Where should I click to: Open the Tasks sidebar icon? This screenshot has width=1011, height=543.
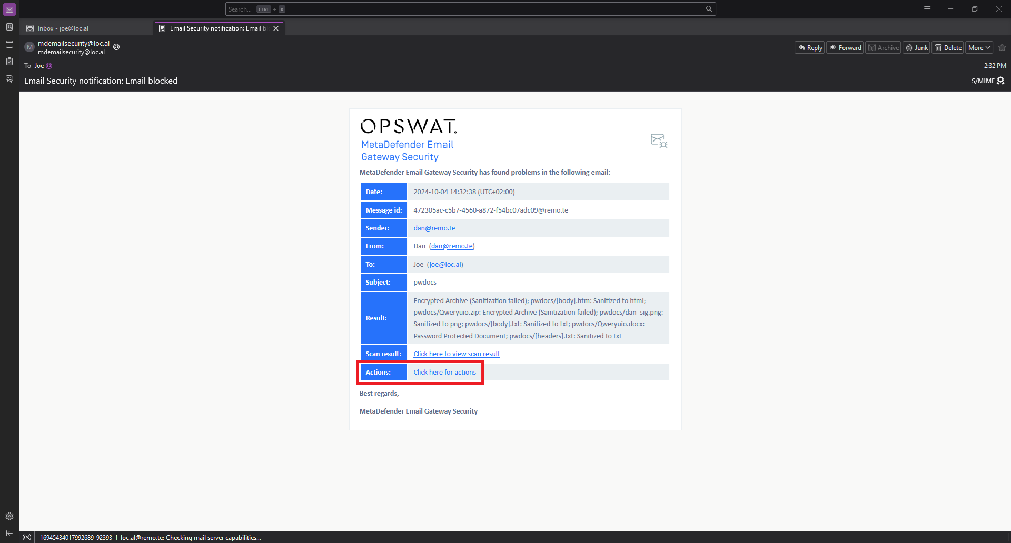[x=9, y=62]
